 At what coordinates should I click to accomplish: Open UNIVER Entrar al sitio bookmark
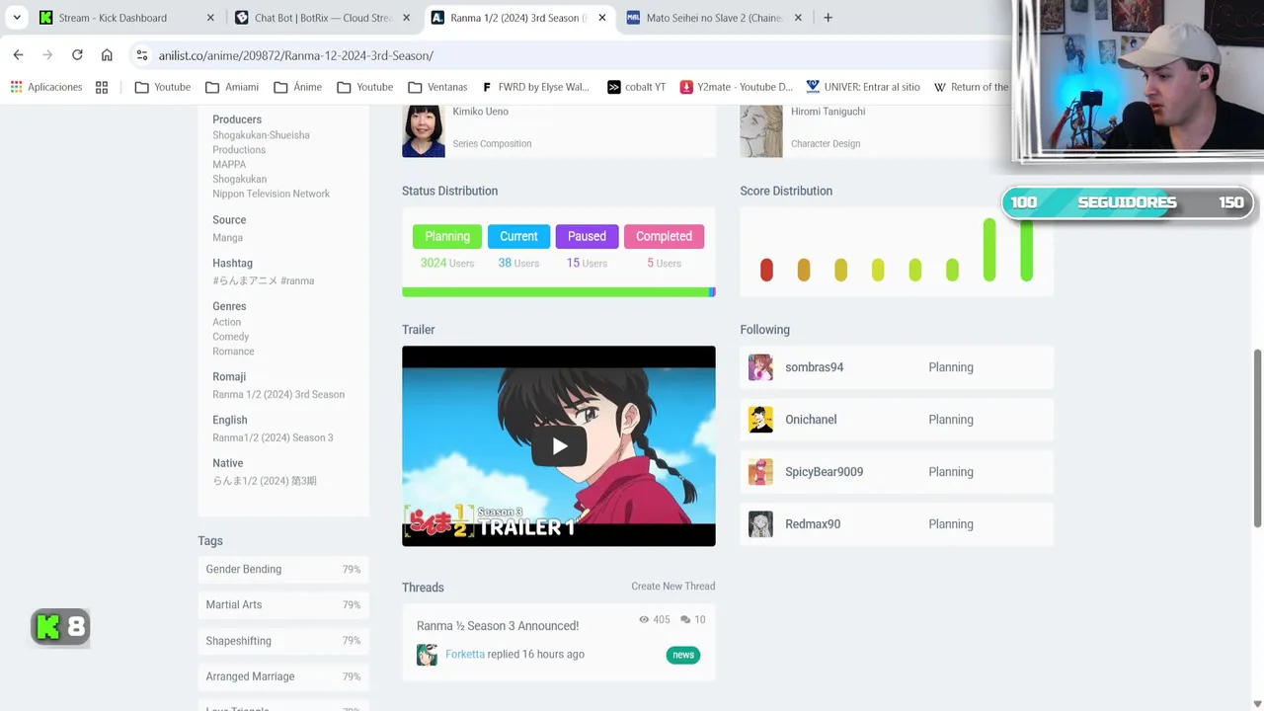click(x=863, y=87)
